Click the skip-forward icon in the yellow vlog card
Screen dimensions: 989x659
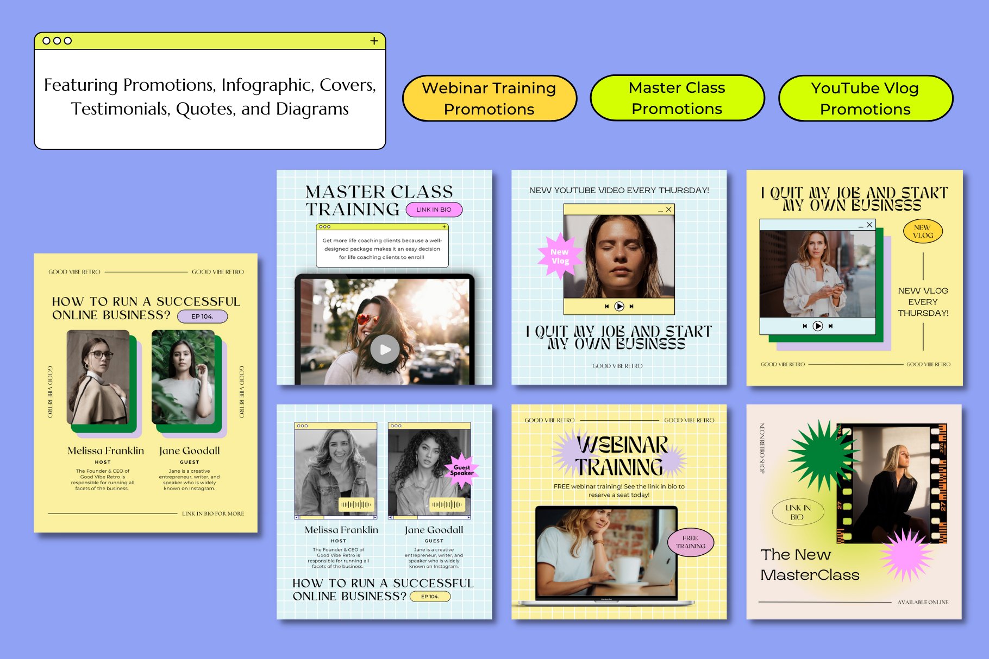click(x=830, y=326)
